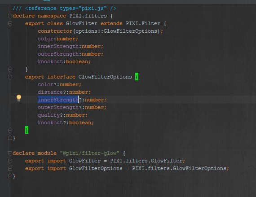This screenshot has width=256, height=197.
Task: Click 'innerStrength:number;' in the GlowFilter class
Action: pyautogui.click(x=71, y=47)
